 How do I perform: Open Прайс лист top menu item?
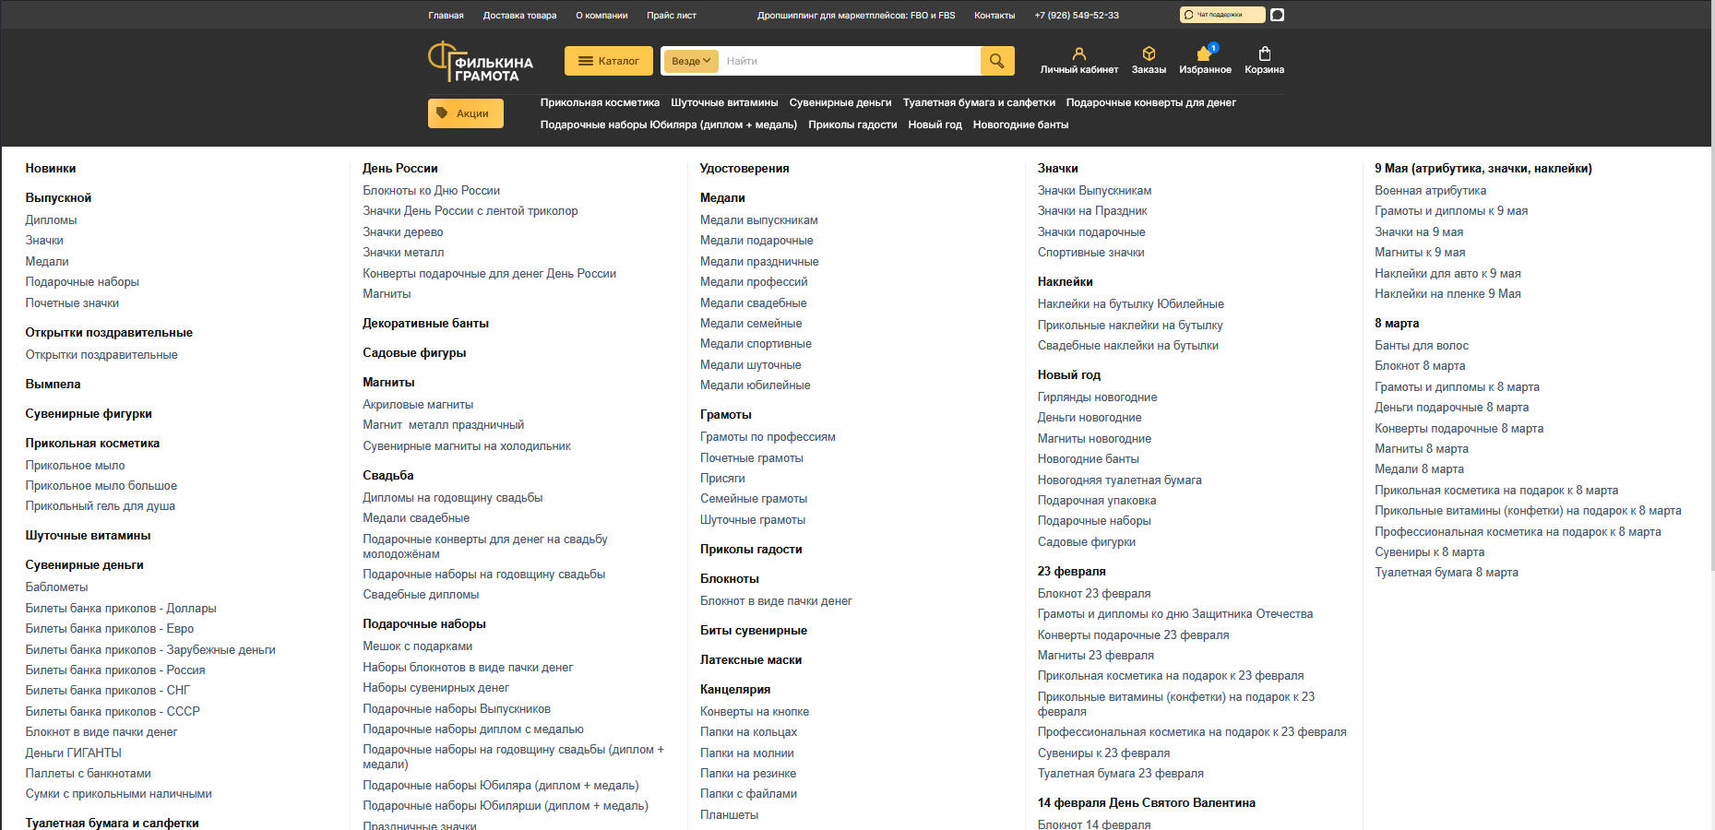click(672, 16)
